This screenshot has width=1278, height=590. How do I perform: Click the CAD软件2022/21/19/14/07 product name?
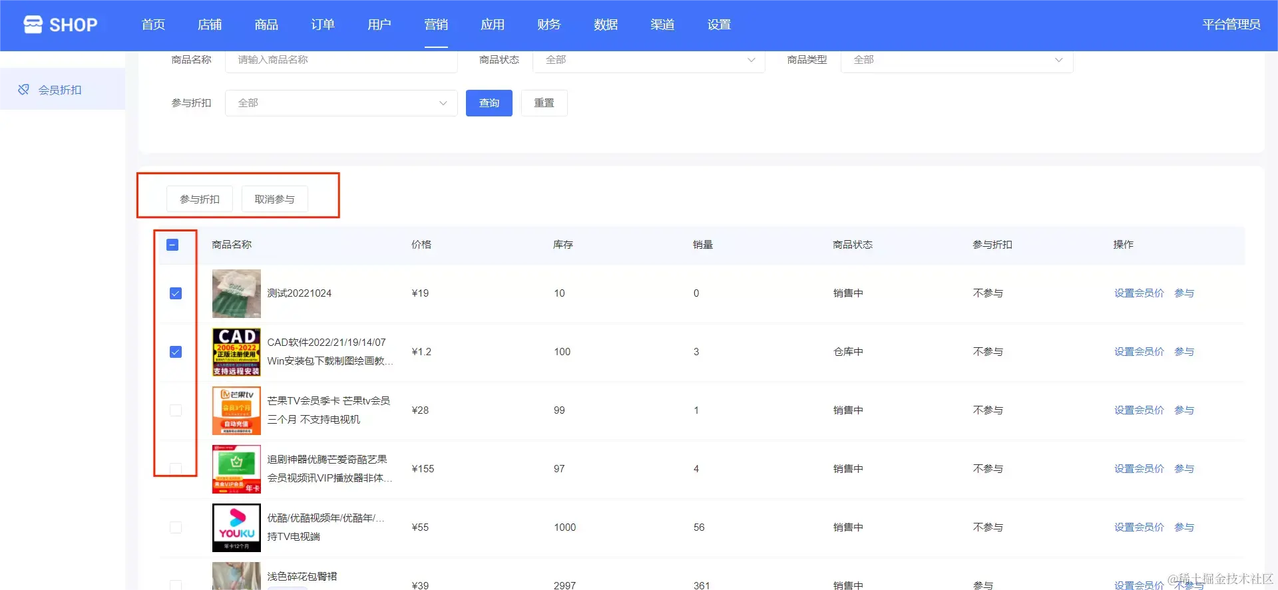click(x=330, y=352)
